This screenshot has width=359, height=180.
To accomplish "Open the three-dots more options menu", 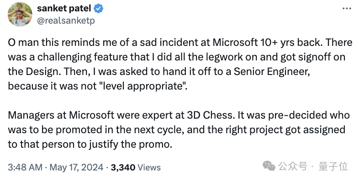I will (x=347, y=9).
